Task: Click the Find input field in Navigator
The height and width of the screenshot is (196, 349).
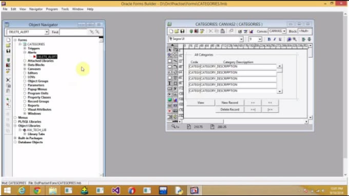Action: pos(74,32)
